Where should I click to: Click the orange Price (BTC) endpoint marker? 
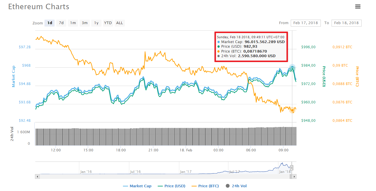click(x=293, y=110)
